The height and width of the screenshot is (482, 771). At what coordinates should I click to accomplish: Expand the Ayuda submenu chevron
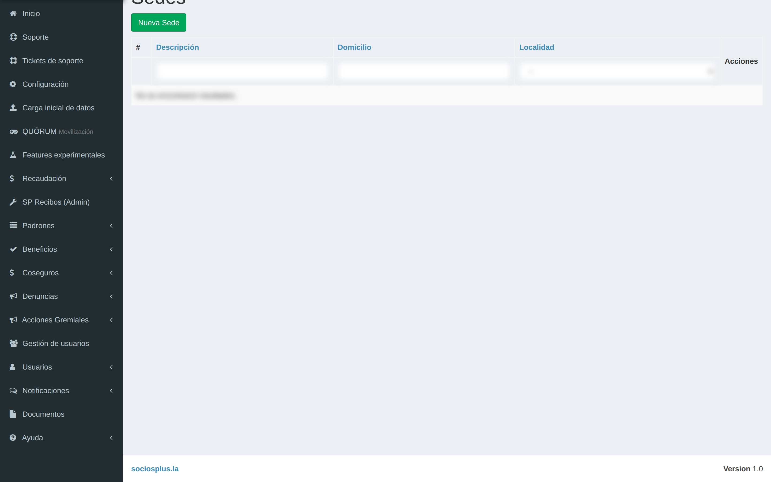(111, 438)
